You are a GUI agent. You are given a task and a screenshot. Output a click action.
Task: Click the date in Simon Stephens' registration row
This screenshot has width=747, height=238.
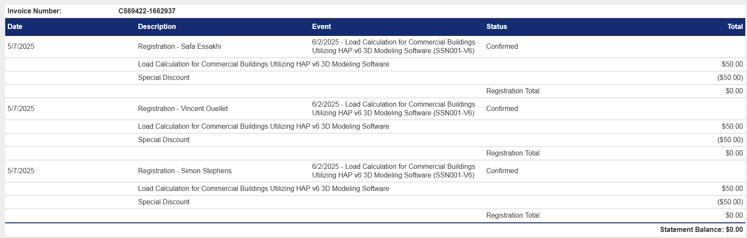21,171
